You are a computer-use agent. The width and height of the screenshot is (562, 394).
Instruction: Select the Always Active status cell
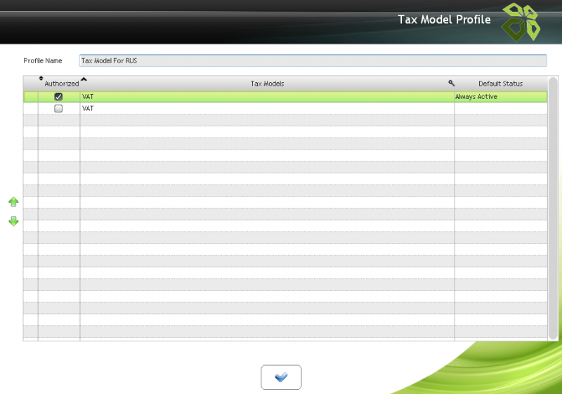(501, 97)
